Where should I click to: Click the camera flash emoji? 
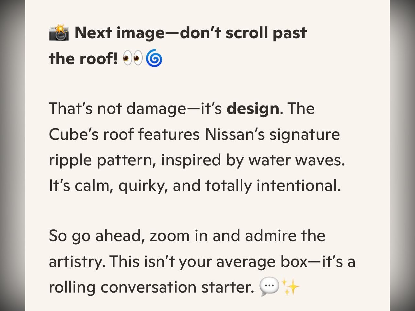pyautogui.click(x=59, y=33)
